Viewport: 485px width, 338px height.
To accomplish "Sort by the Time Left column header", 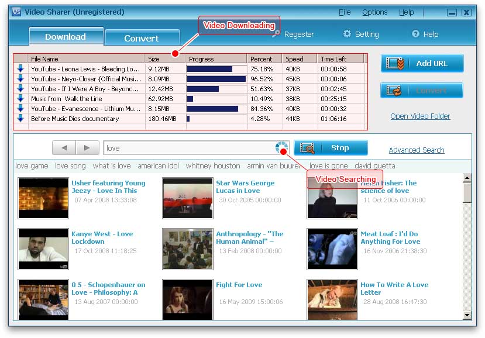I will click(x=340, y=58).
